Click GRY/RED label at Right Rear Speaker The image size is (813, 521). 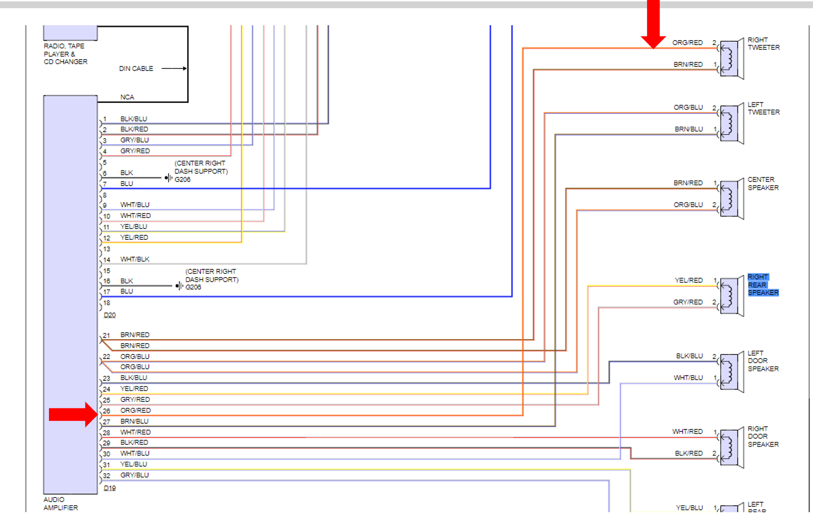688,302
